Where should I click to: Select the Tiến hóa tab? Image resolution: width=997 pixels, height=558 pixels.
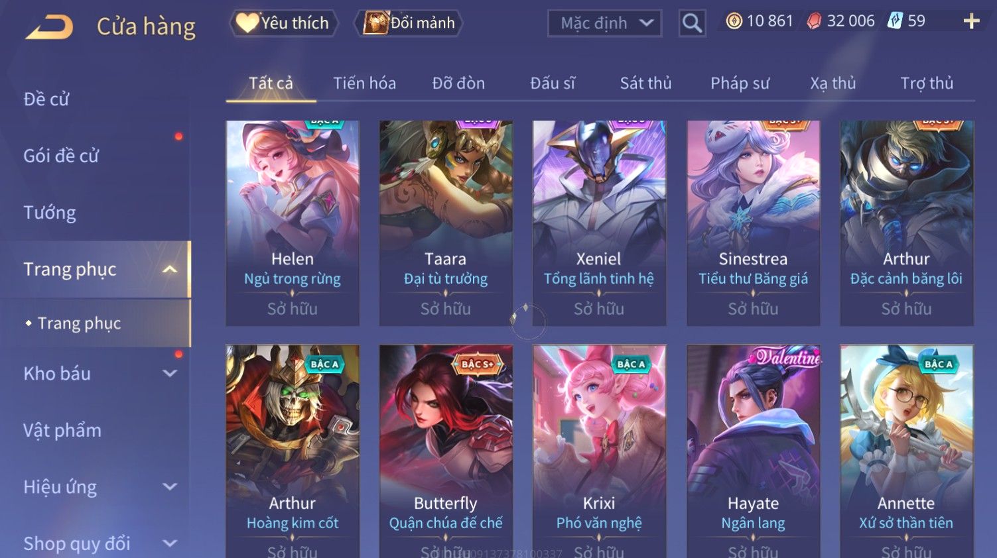(364, 84)
